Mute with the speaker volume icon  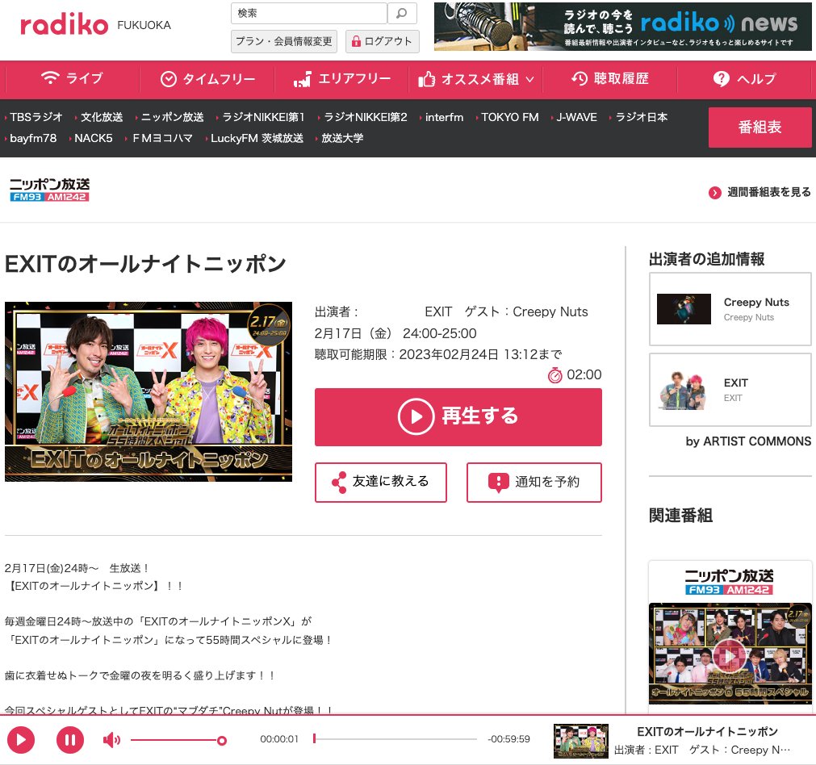[x=111, y=739]
